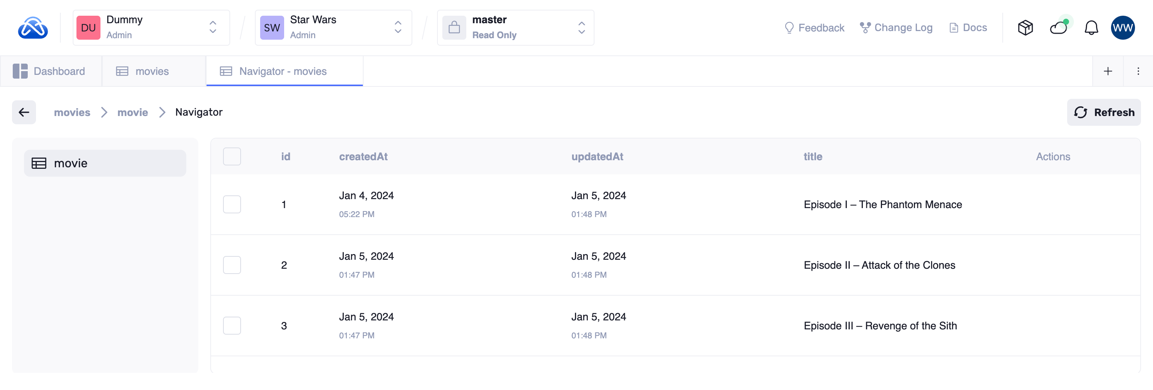Select the row checkbox for Episode I
This screenshot has height=390, width=1153.
tap(232, 204)
